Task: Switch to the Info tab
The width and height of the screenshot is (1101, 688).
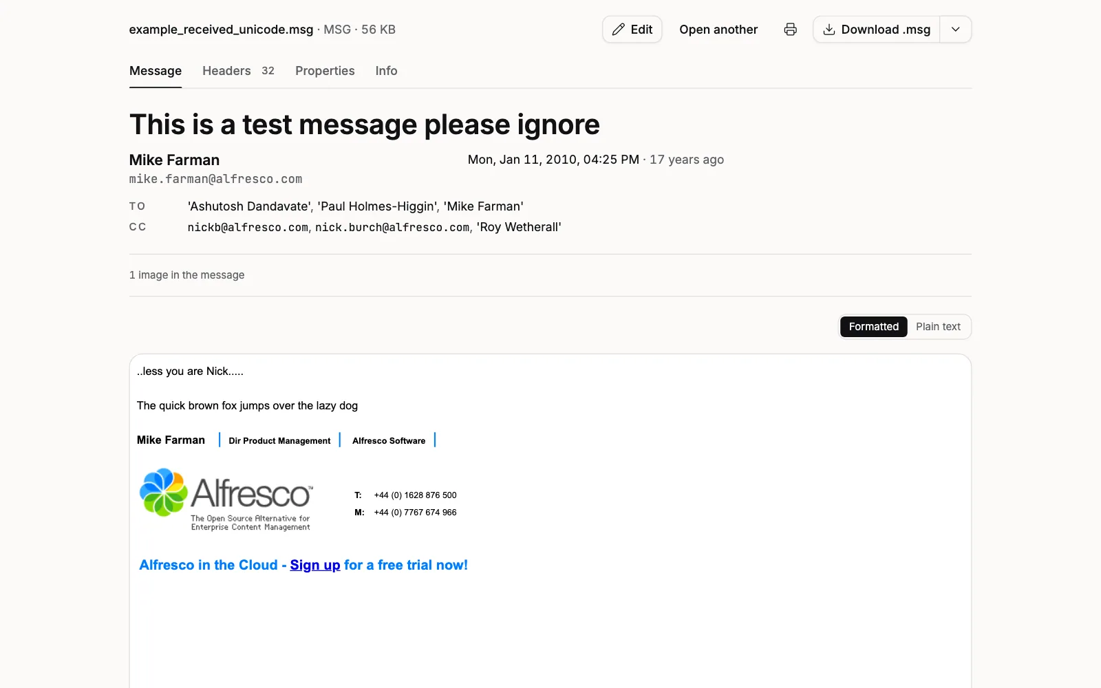Action: click(x=386, y=71)
